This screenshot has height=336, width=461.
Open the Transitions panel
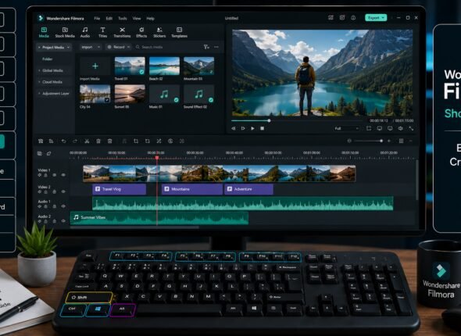[x=122, y=32]
